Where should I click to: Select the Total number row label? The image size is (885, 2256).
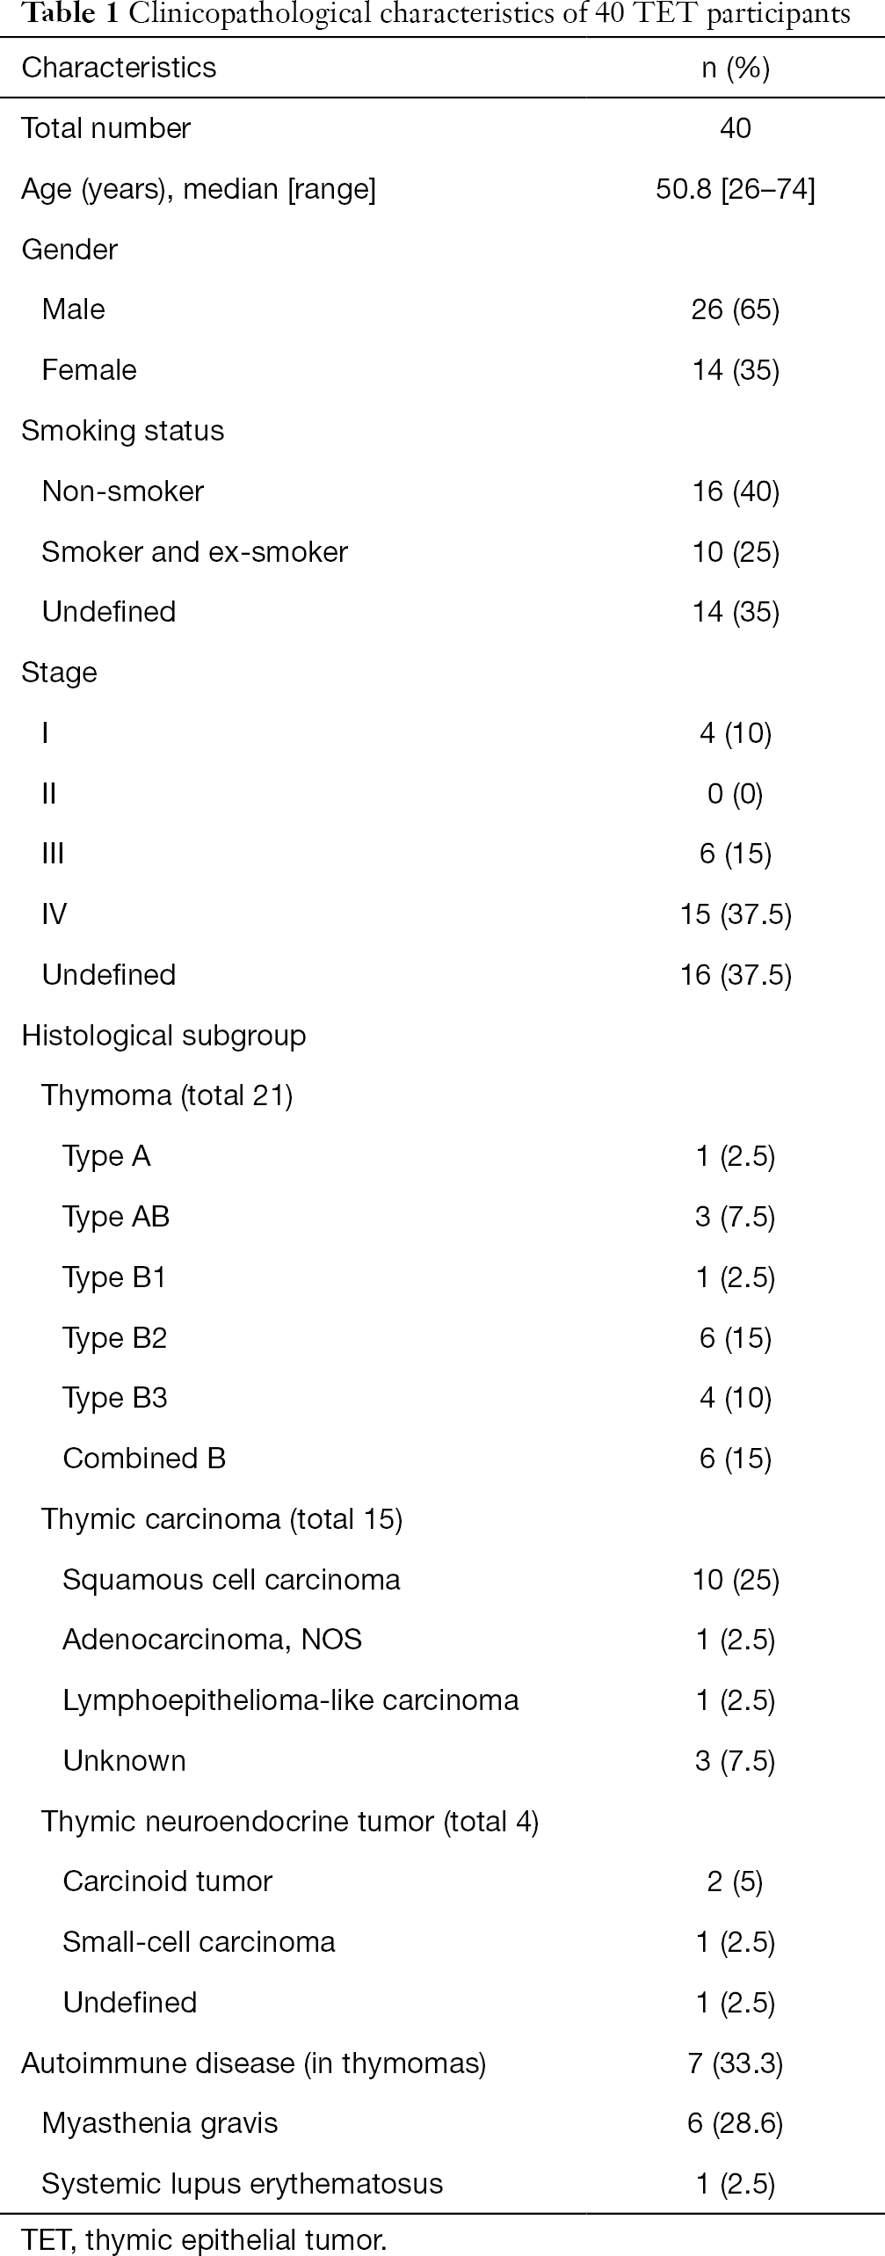tap(105, 128)
